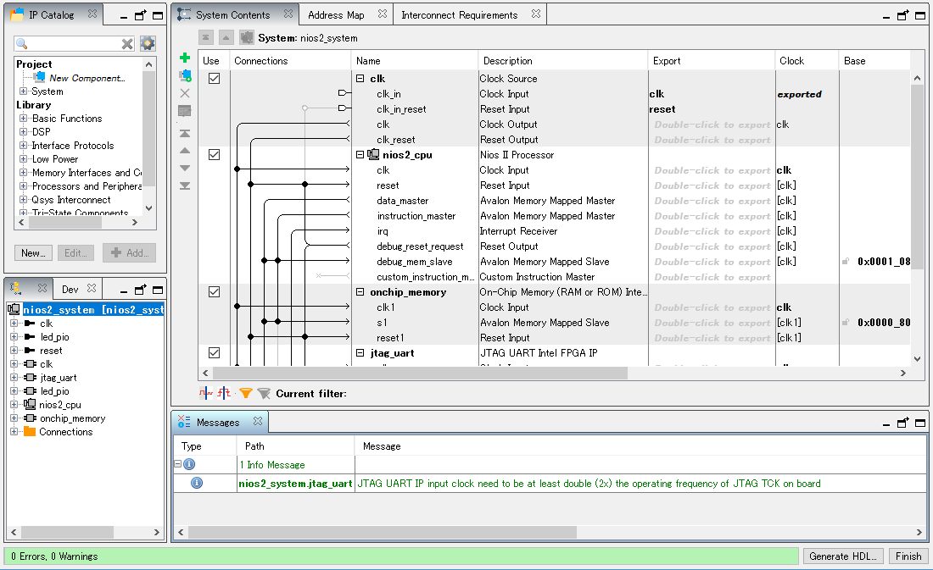Screen dimensions: 933x570
Task: Toggle the Use checkbox for nios2_cpu
Action: click(214, 155)
